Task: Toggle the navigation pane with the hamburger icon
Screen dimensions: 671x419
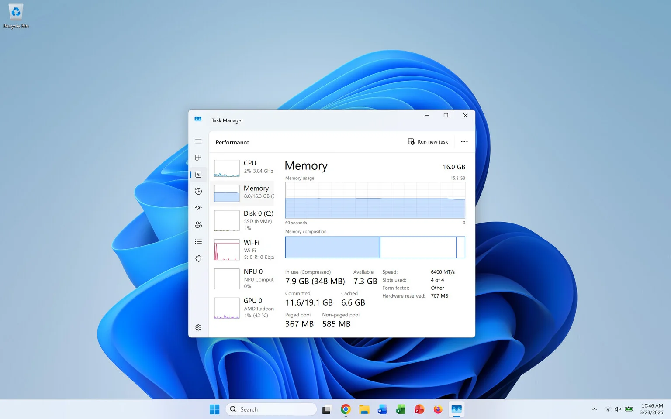Action: (198, 141)
